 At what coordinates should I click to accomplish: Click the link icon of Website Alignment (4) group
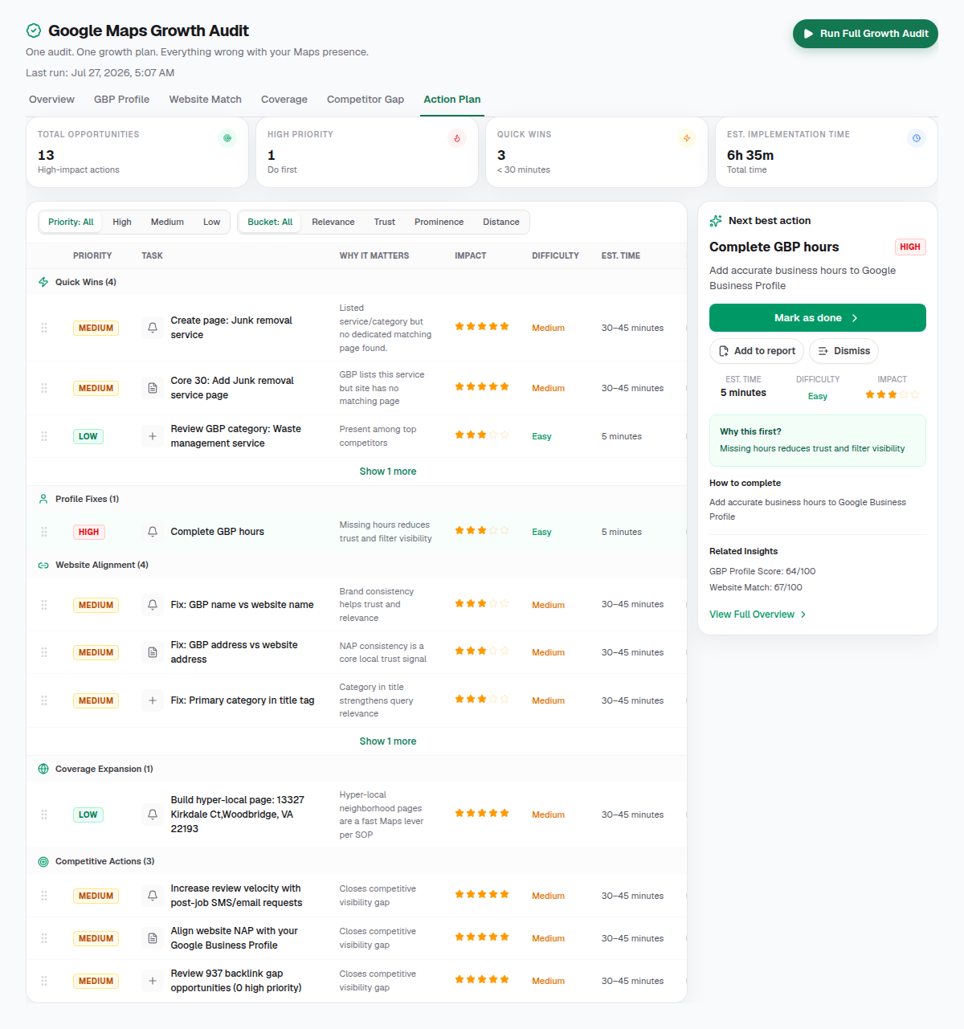(43, 565)
